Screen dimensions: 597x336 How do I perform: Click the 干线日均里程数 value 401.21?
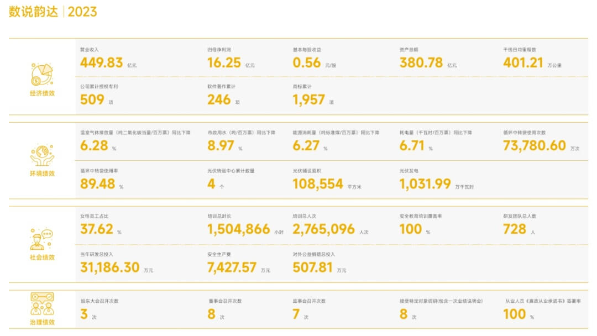click(x=523, y=63)
